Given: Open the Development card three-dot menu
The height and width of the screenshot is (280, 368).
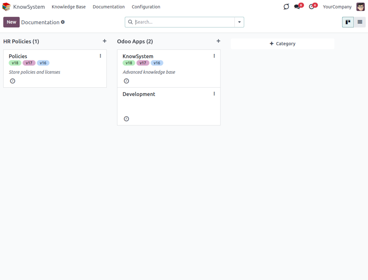Looking at the screenshot, I should tap(214, 94).
